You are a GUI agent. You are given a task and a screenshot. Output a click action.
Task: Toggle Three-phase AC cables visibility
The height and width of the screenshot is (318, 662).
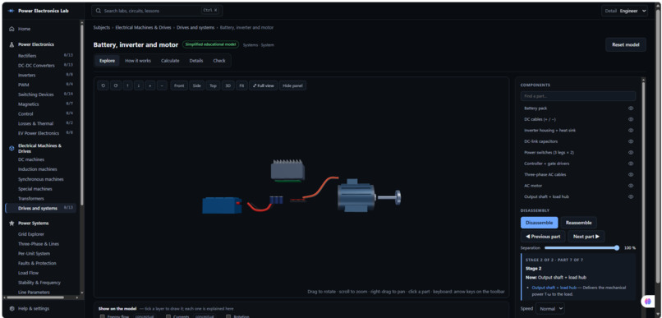click(631, 174)
